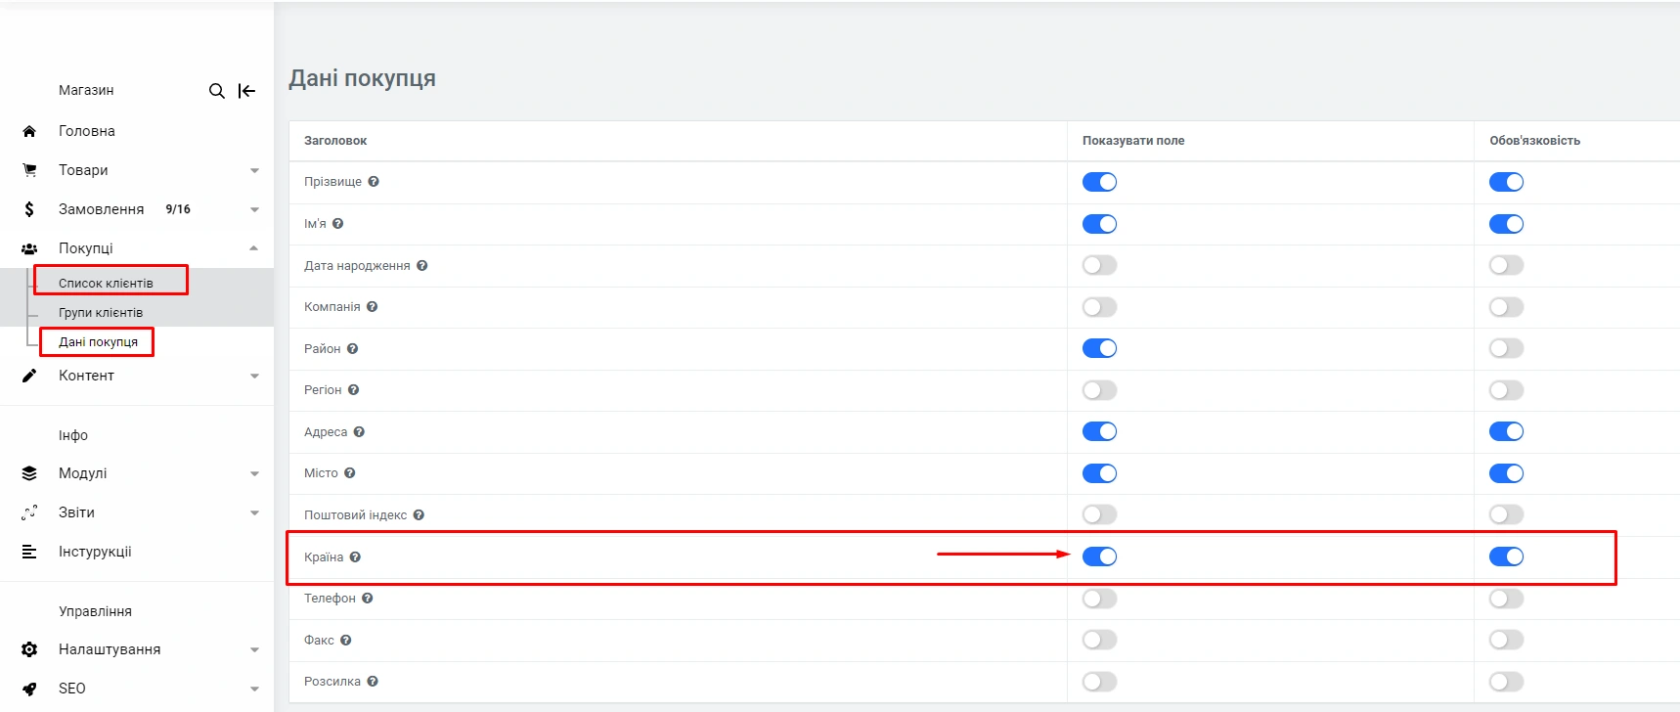Open Групи клієнтів submenu item
Screen dimensions: 1680x712
coord(101,313)
